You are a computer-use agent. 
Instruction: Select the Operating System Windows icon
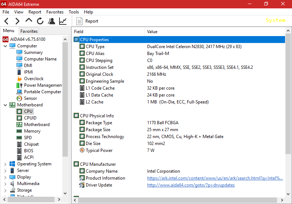(x=12, y=164)
